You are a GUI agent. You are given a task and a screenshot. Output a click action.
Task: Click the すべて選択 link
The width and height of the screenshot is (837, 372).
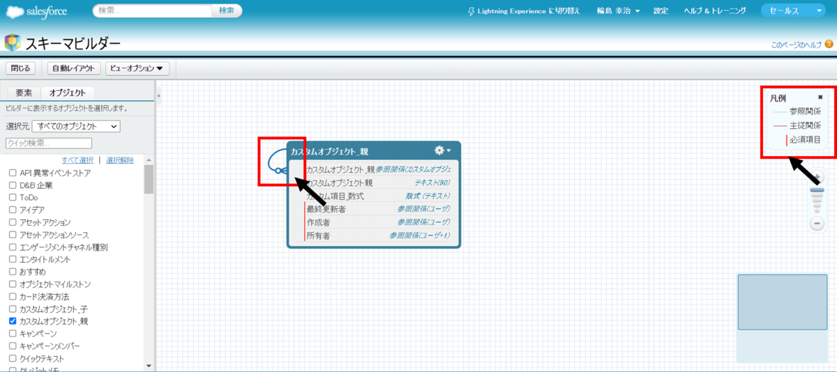pos(77,160)
